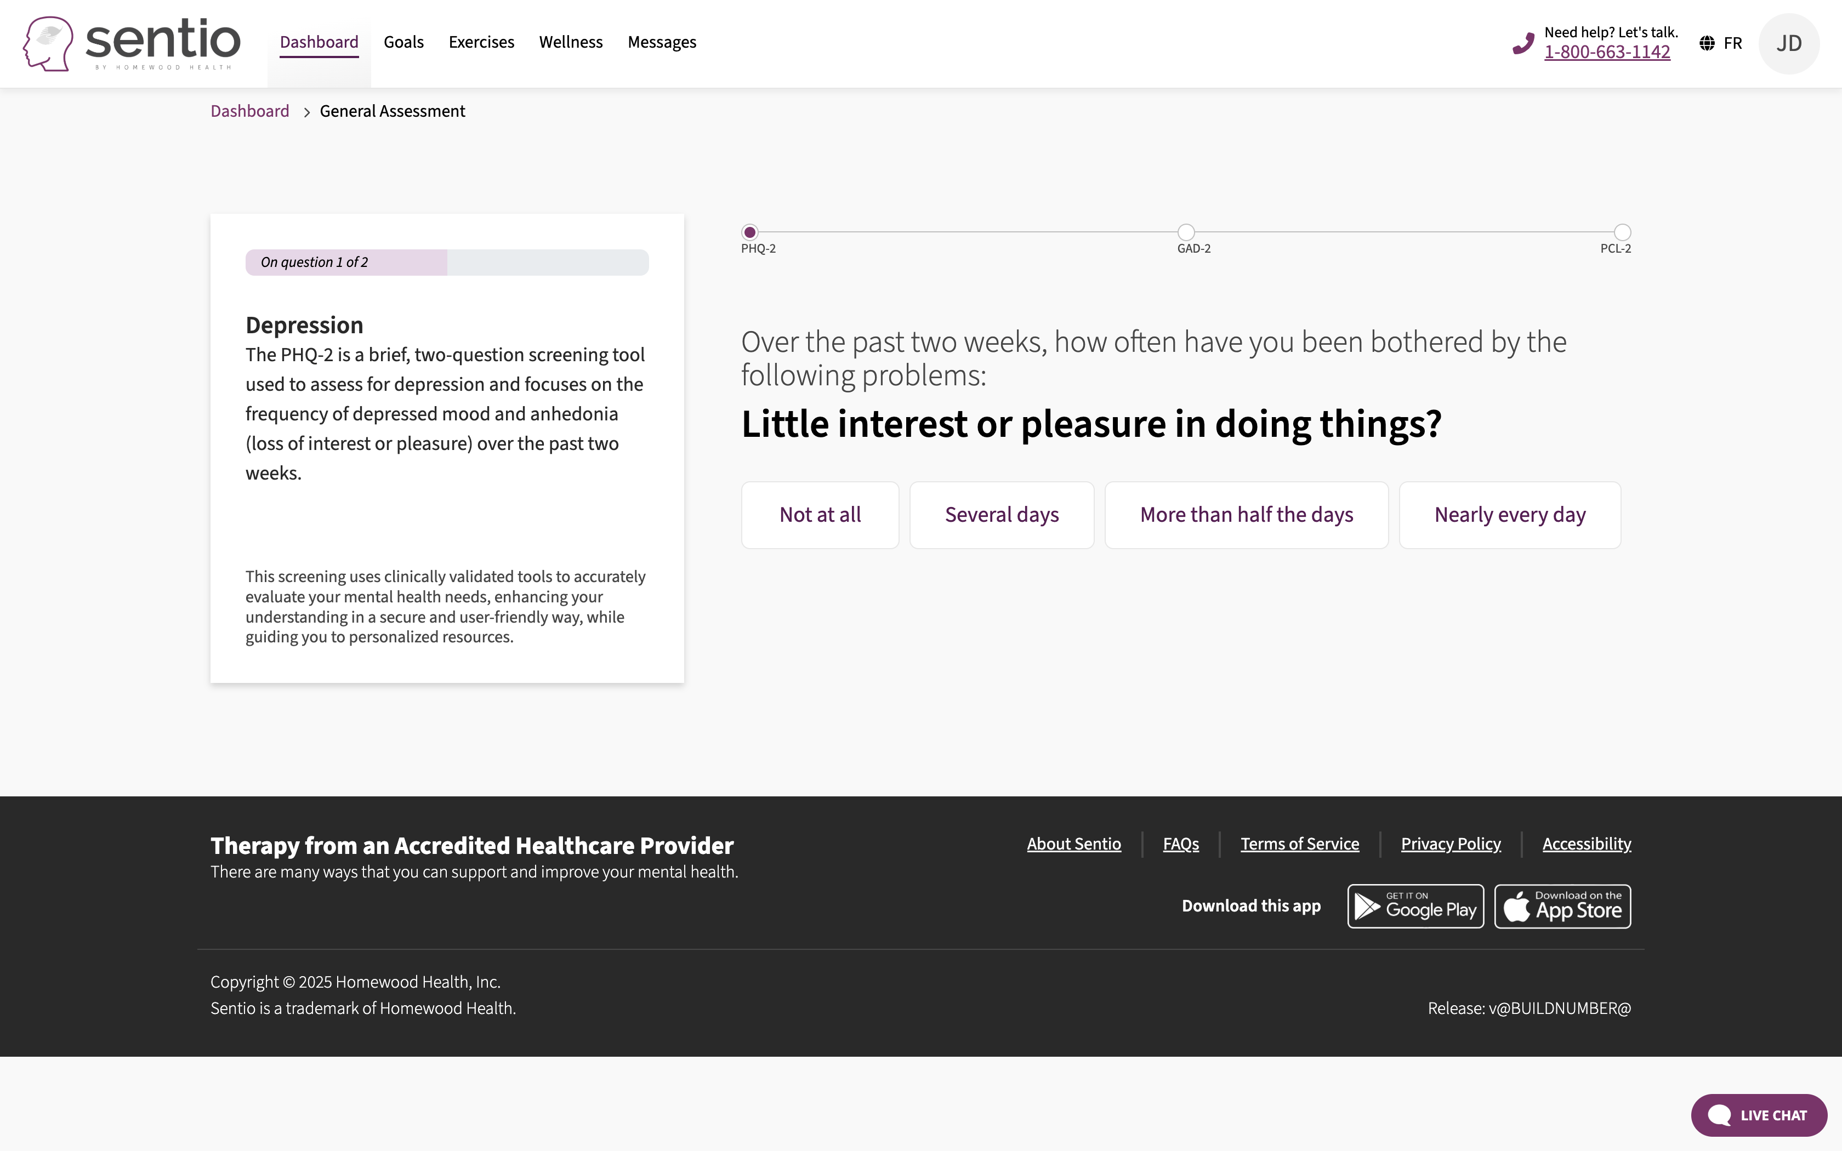Open the Privacy Policy link

pos(1450,844)
